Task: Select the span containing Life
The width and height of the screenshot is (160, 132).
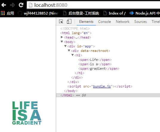Action: 95,60
